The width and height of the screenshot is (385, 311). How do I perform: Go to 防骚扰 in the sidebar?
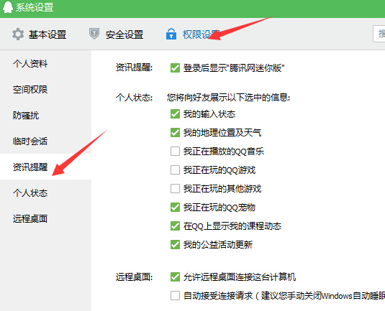(26, 116)
